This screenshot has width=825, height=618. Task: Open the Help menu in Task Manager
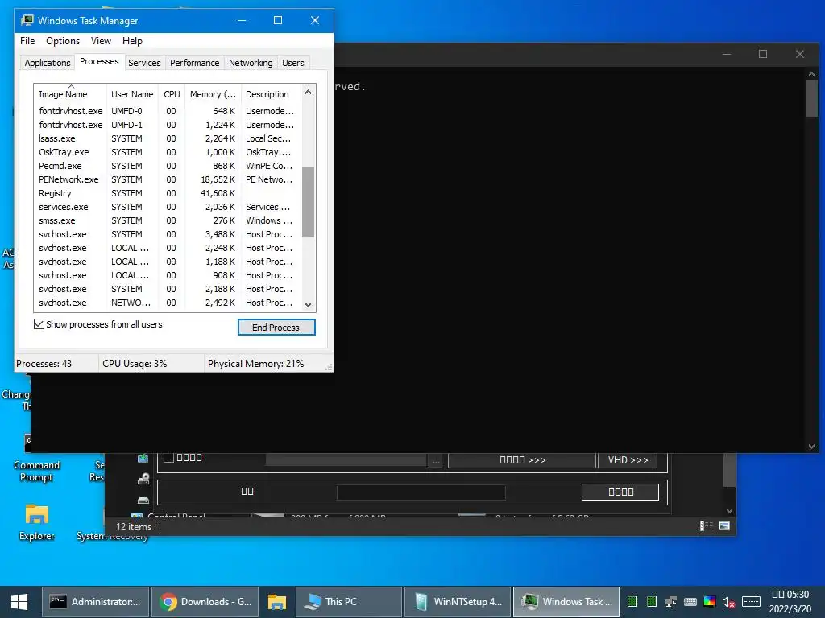132,41
